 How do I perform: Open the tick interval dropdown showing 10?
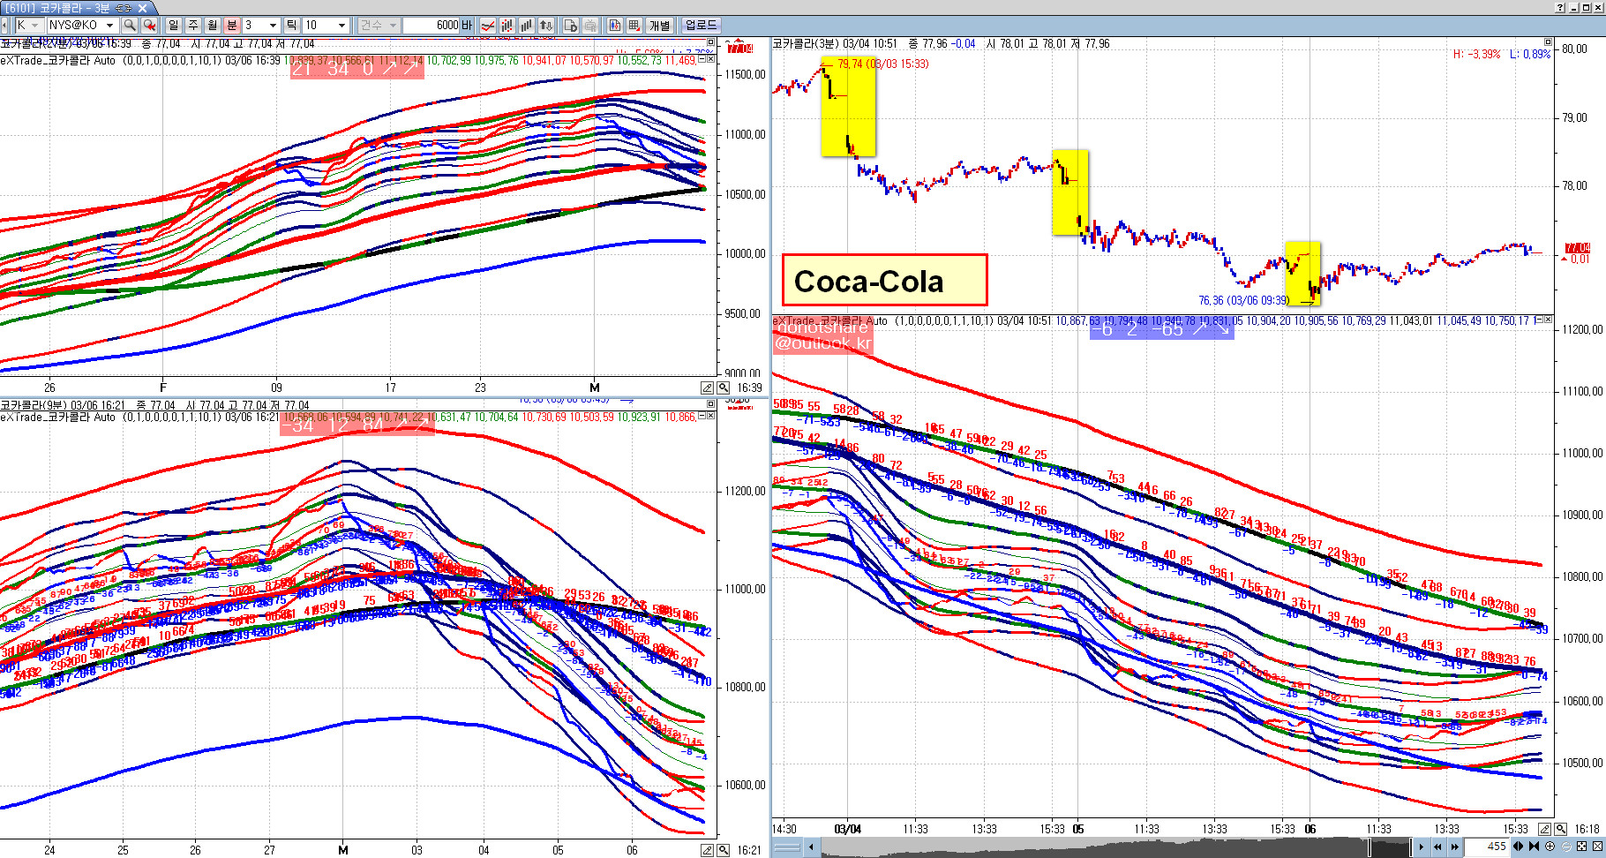342,26
